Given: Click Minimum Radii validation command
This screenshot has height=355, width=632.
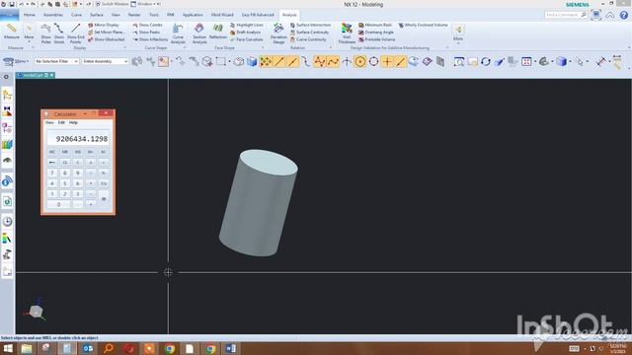Looking at the screenshot, I should pos(375,25).
